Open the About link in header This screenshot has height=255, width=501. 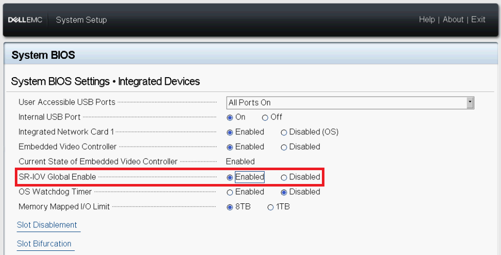pos(453,19)
